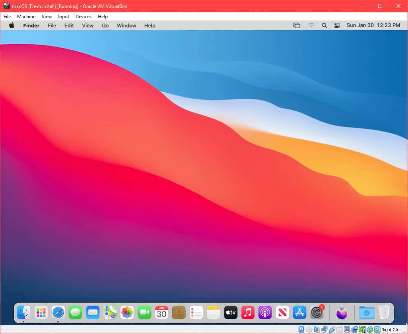Open the Apple menu

pyautogui.click(x=12, y=25)
